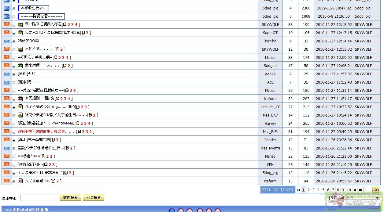Click the blue envelope icon for 2B给我OOXX thread
The height and width of the screenshot is (212, 384).
pos(7,41)
